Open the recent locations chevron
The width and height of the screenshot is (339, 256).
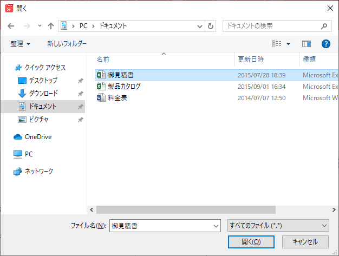pyautogui.click(x=40, y=25)
